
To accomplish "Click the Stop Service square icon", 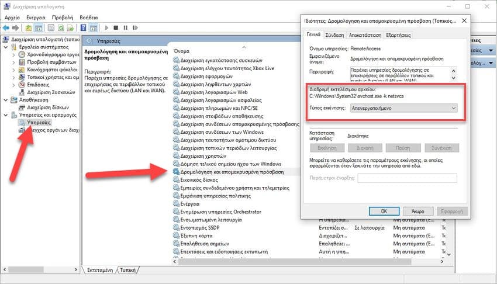I will point(116,28).
